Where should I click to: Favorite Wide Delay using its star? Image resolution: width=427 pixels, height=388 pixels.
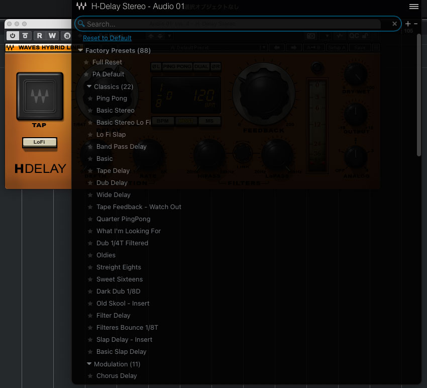click(90, 195)
